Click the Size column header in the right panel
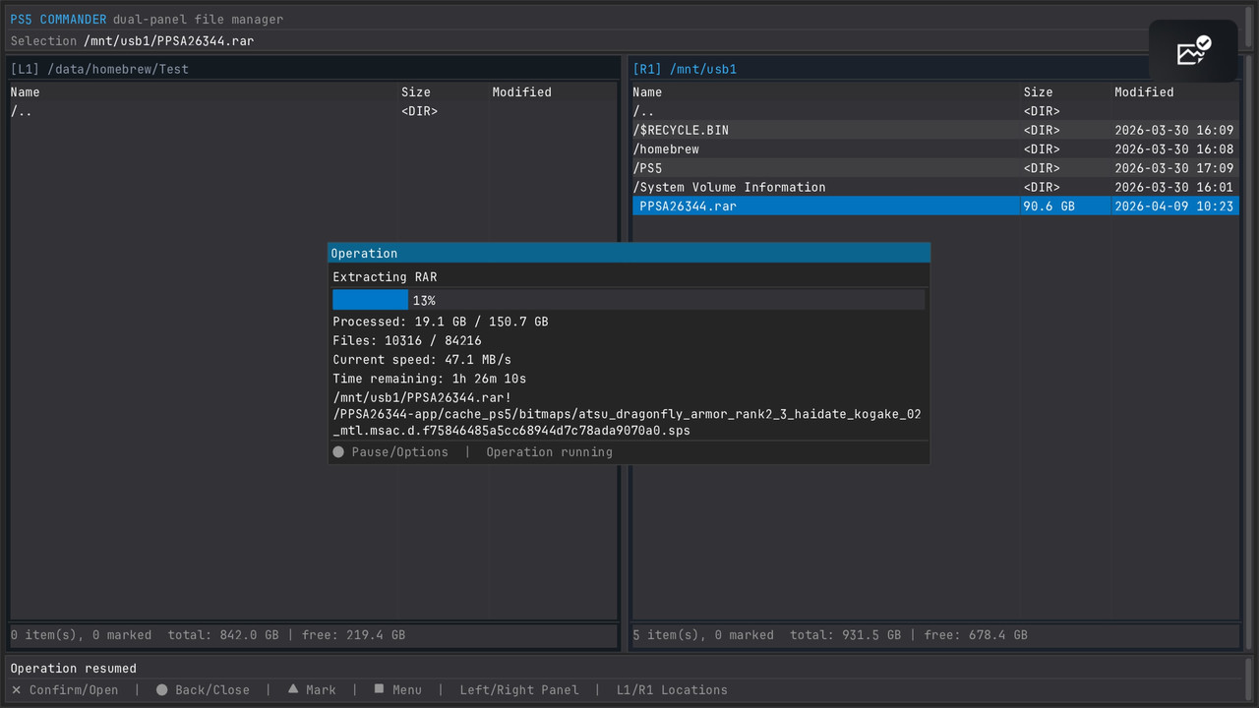The image size is (1259, 708). (x=1038, y=92)
